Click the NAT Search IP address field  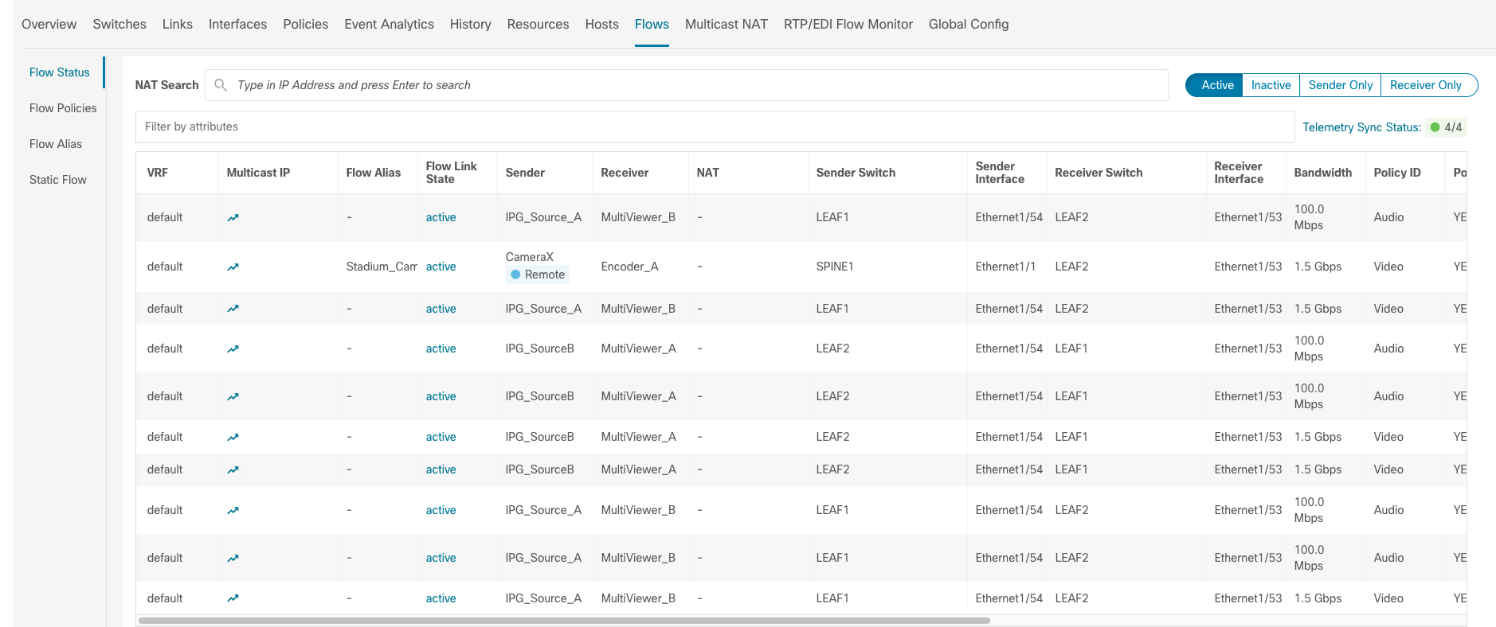pos(693,85)
